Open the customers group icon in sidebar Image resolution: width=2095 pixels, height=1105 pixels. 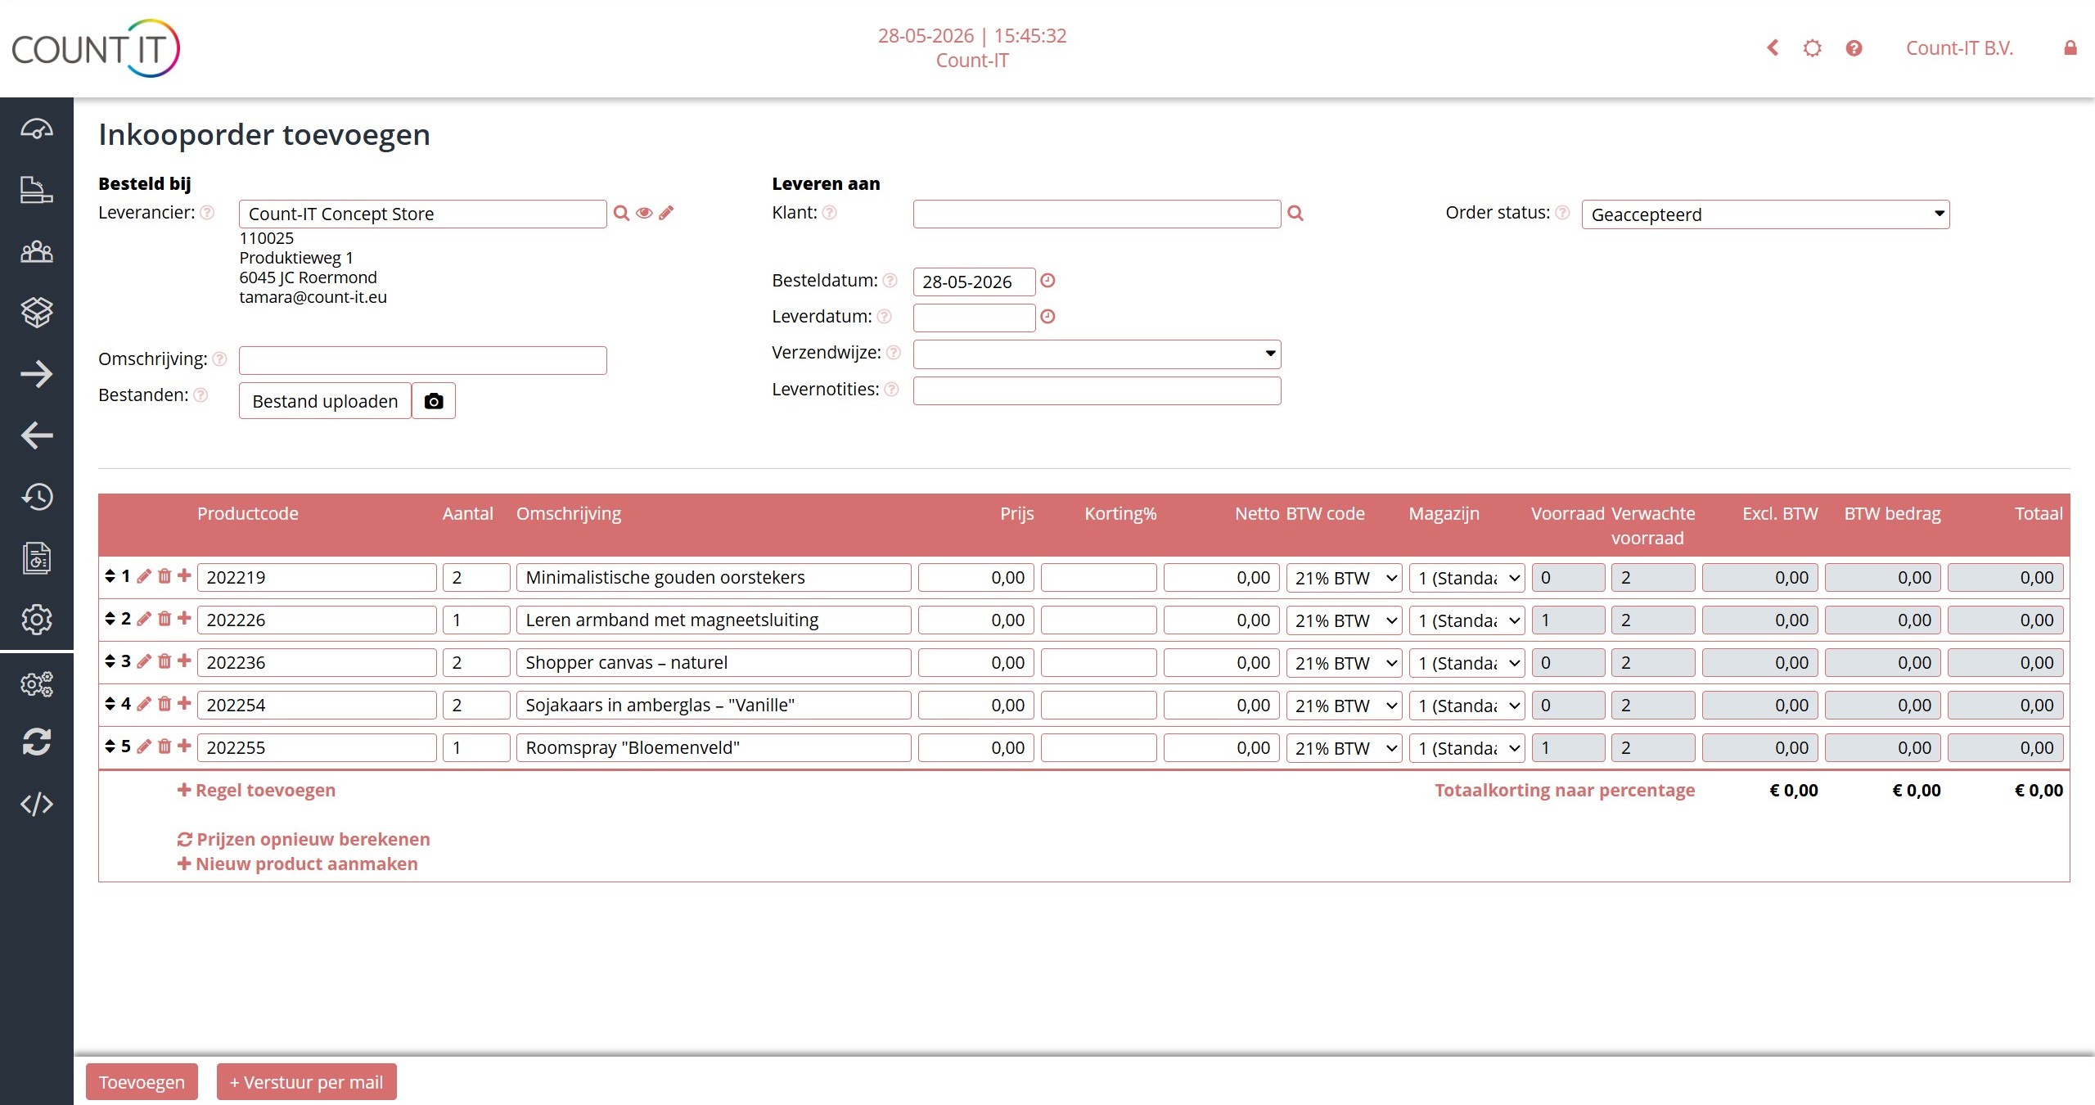pyautogui.click(x=37, y=251)
